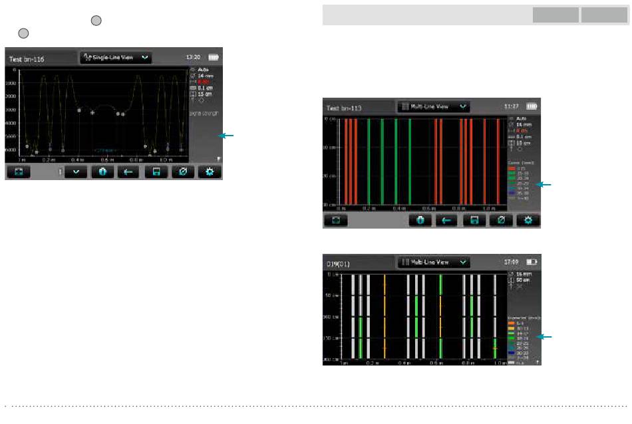This screenshot has width=632, height=424.
Task: Click the '0.1 cm' value in Test bn-116 panel
Action: click(205, 88)
